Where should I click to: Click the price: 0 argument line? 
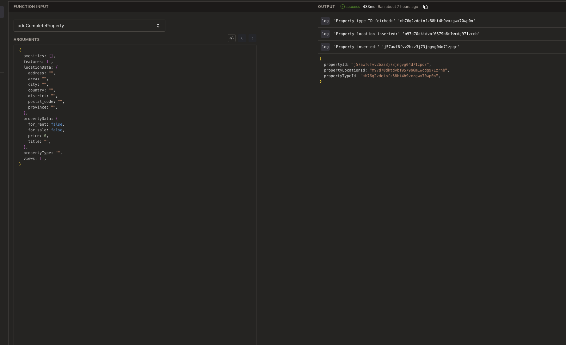38,136
